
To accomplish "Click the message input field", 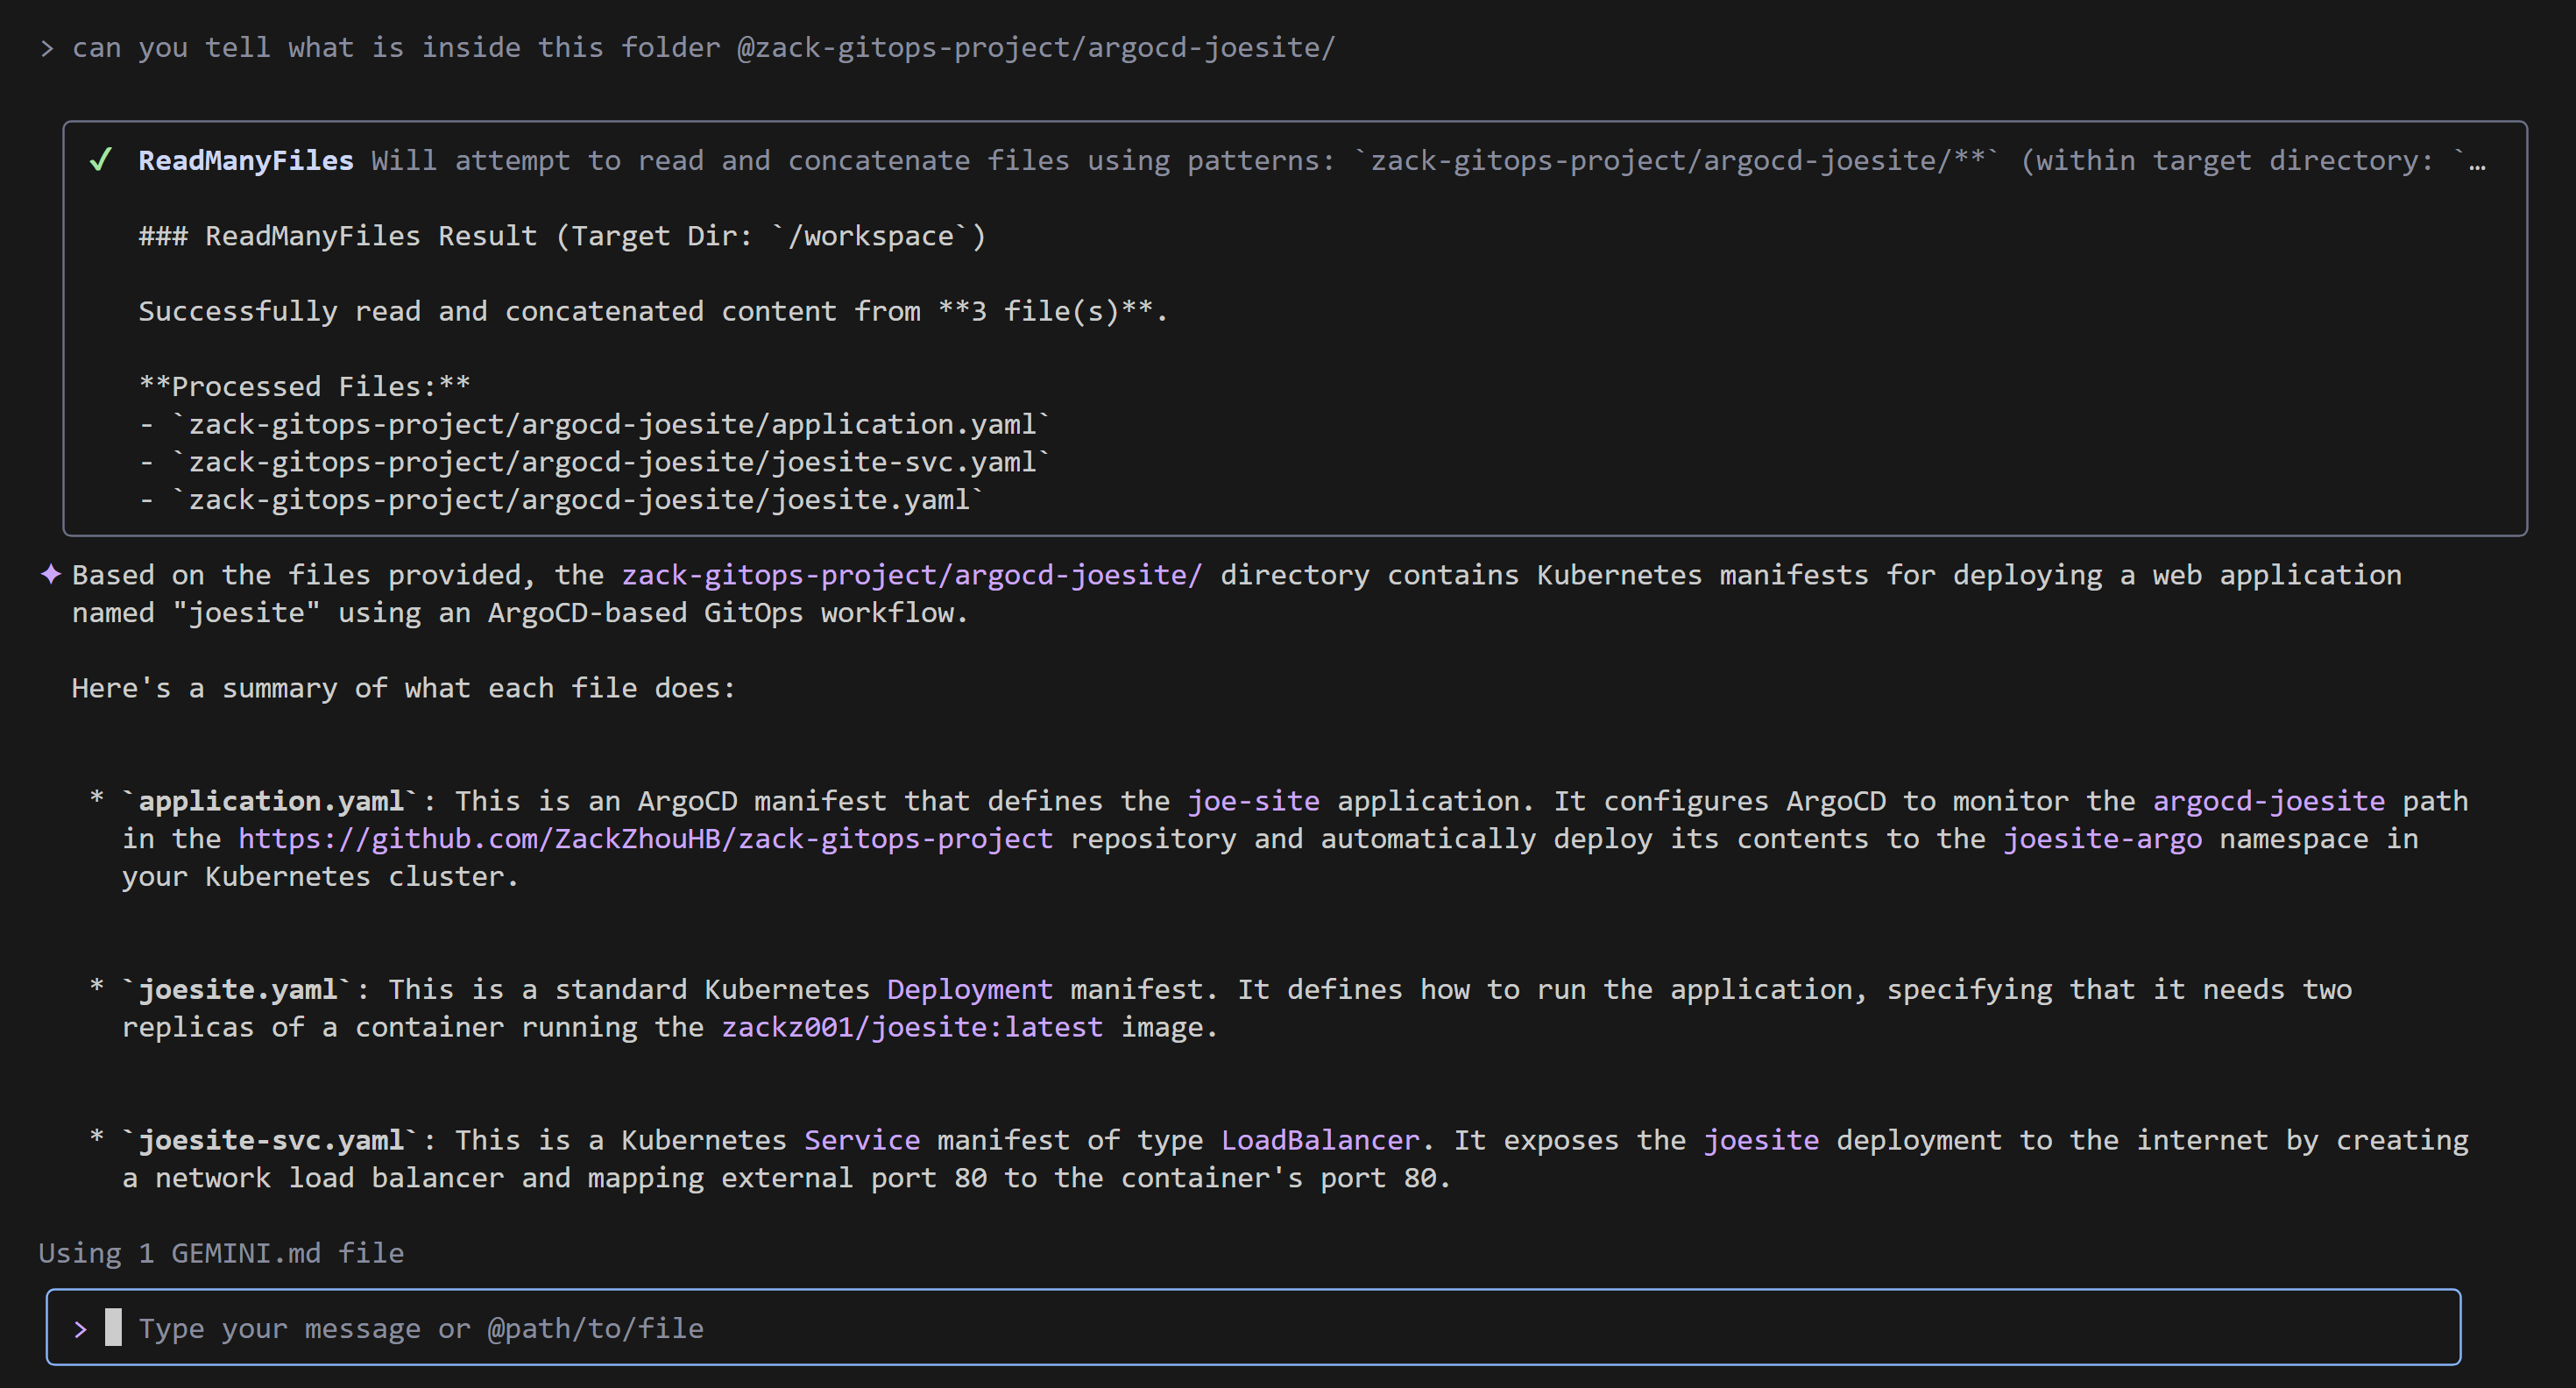I will point(1253,1327).
